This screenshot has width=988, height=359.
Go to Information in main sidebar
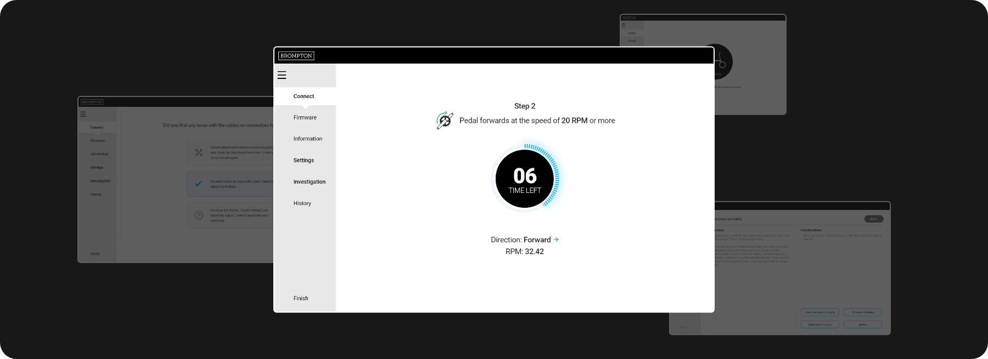(307, 139)
